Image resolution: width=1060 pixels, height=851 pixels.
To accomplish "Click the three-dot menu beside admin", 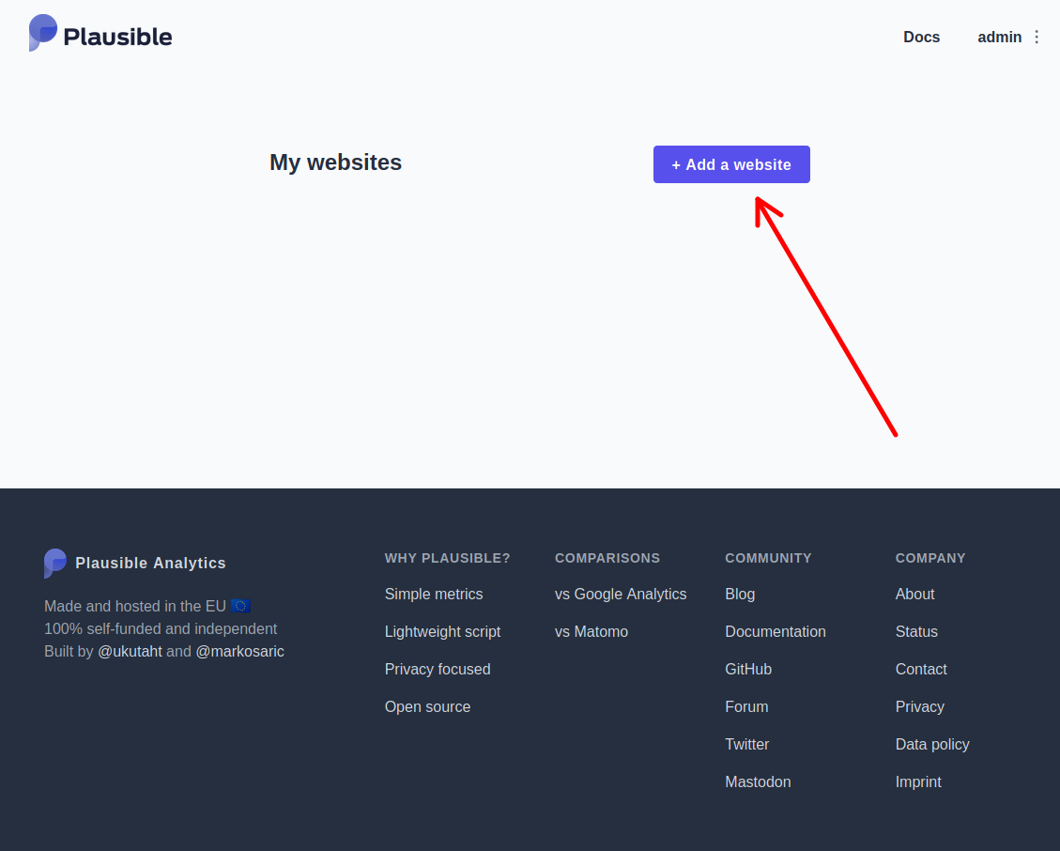I will pyautogui.click(x=1037, y=37).
